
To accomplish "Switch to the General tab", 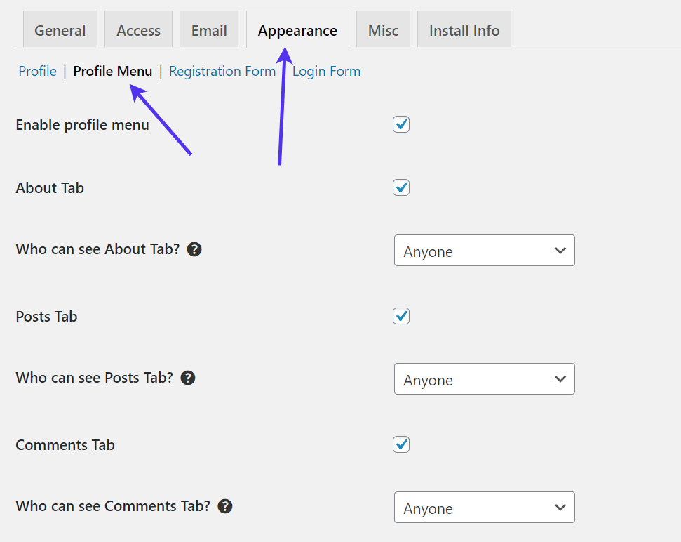I will [60, 29].
